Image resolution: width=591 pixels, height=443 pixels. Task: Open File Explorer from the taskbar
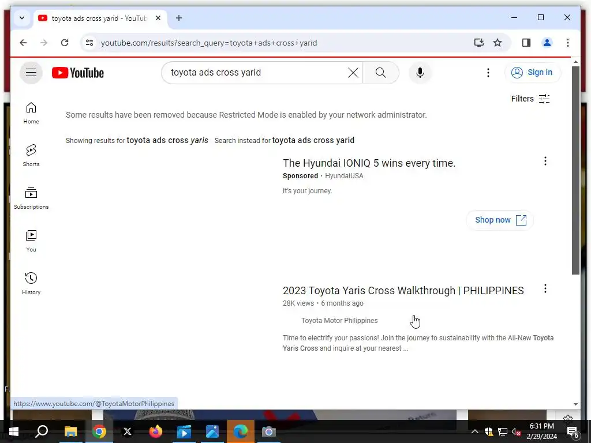(70, 431)
